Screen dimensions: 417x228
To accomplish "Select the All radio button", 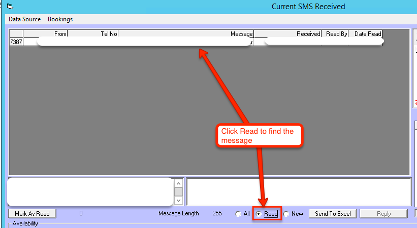I will (x=239, y=214).
